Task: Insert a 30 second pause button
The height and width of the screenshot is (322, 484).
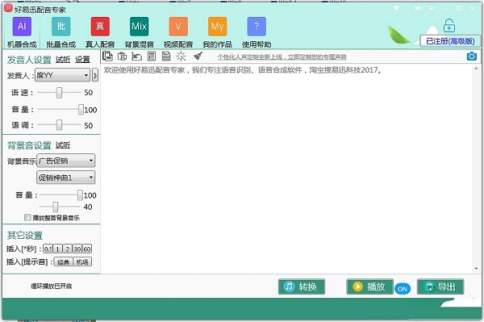Action: (x=77, y=249)
